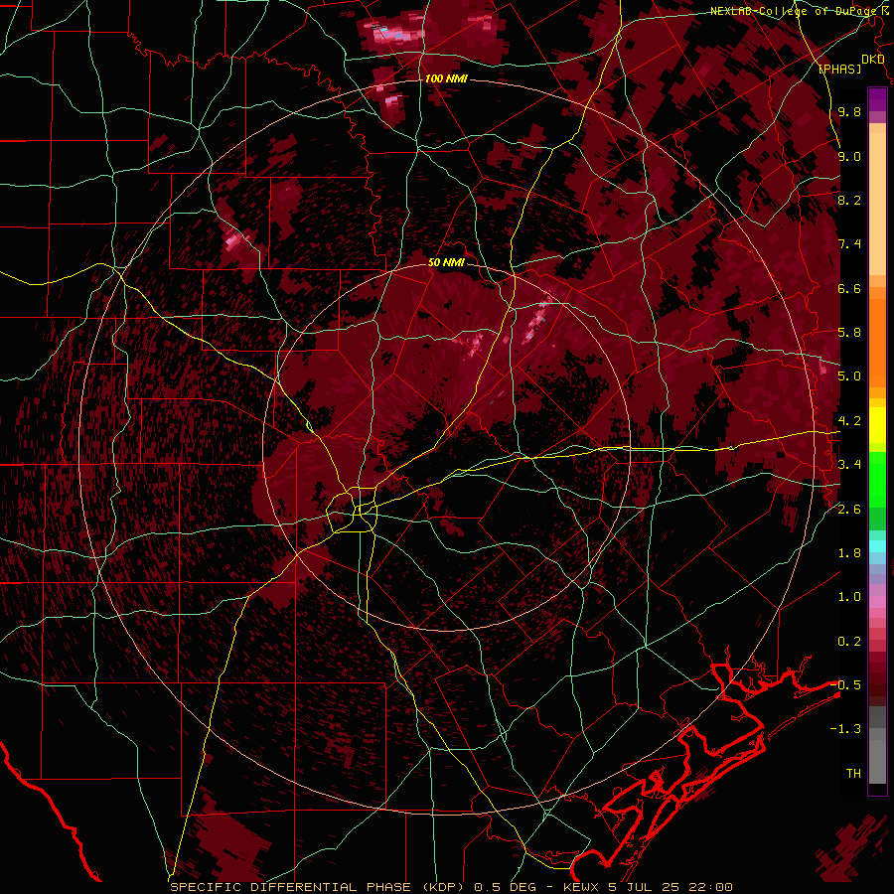894x894 pixels.
Task: Click the yellow segment of the color bar
Action: pos(877,425)
